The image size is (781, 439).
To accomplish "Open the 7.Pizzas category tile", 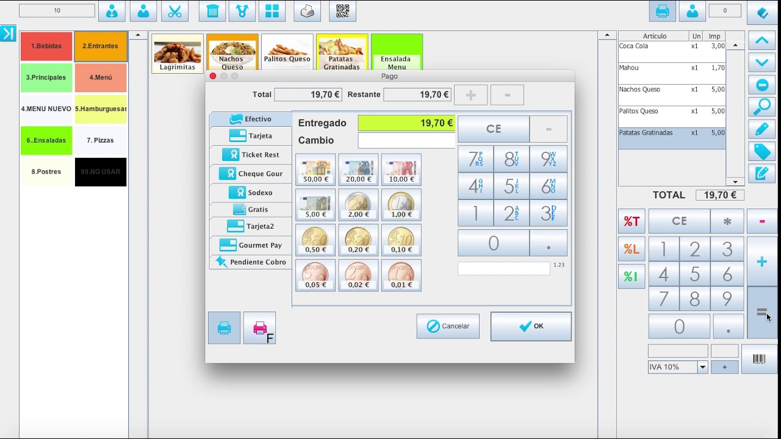I will [x=101, y=140].
